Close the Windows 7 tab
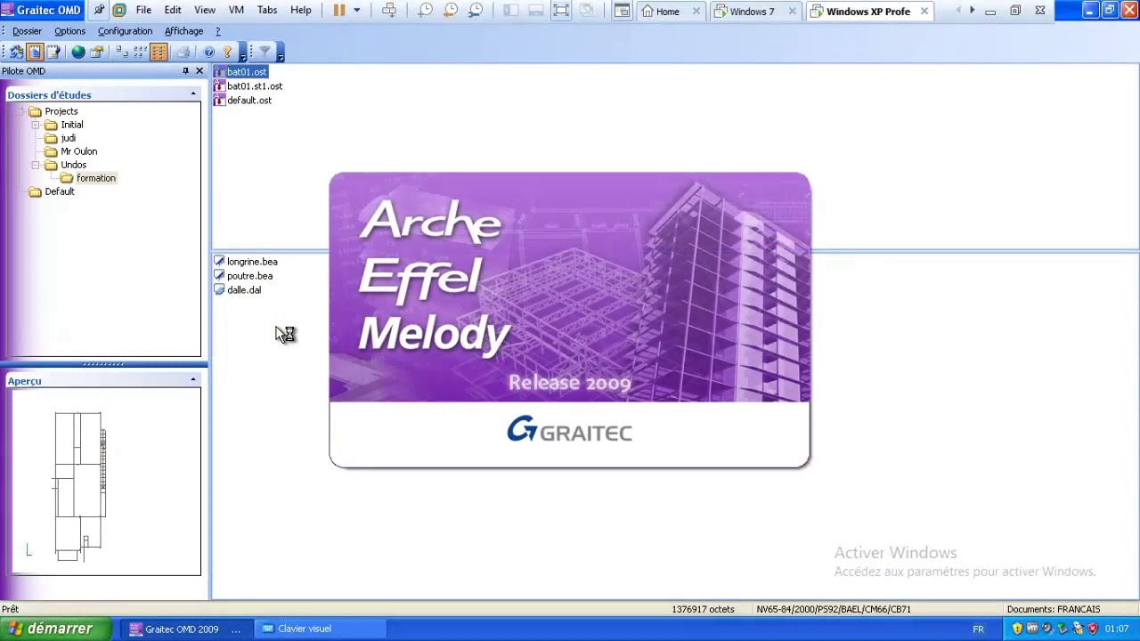The width and height of the screenshot is (1140, 641). coord(792,12)
